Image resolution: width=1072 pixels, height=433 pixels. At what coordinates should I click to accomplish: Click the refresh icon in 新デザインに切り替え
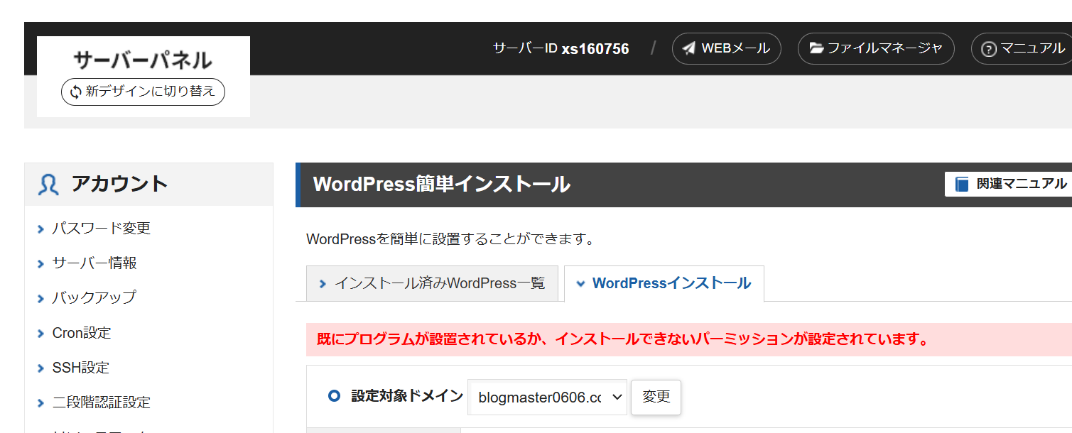click(75, 92)
